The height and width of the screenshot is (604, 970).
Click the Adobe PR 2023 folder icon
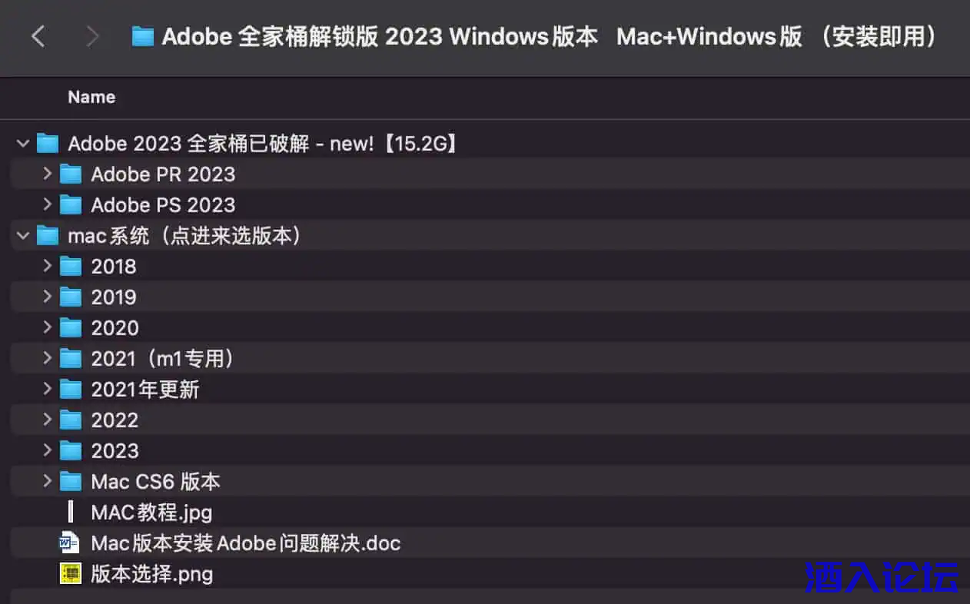click(x=71, y=174)
